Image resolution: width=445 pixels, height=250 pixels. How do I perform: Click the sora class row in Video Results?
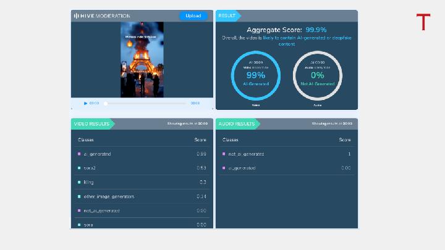point(142,225)
